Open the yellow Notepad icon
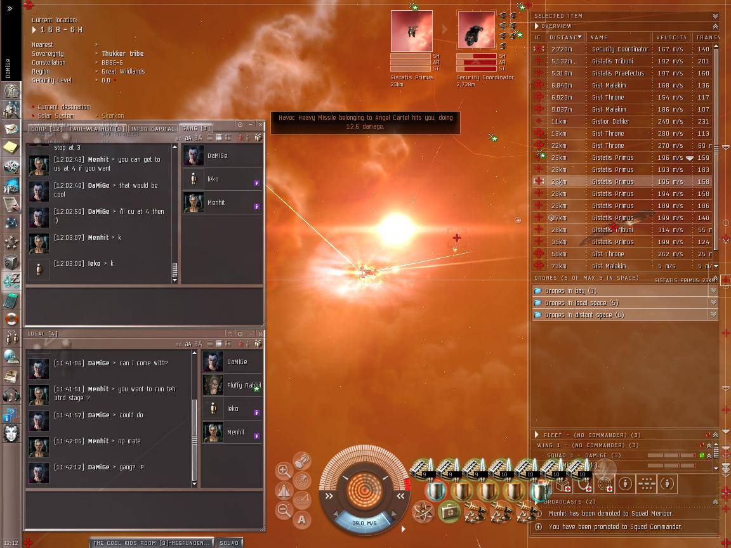Screen dimensions: 731x548 11,148
